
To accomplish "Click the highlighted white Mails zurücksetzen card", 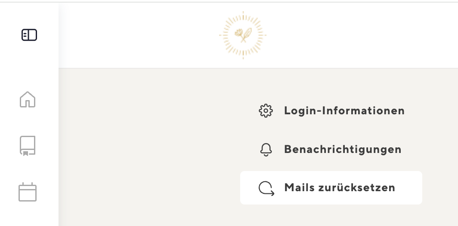I will point(331,188).
